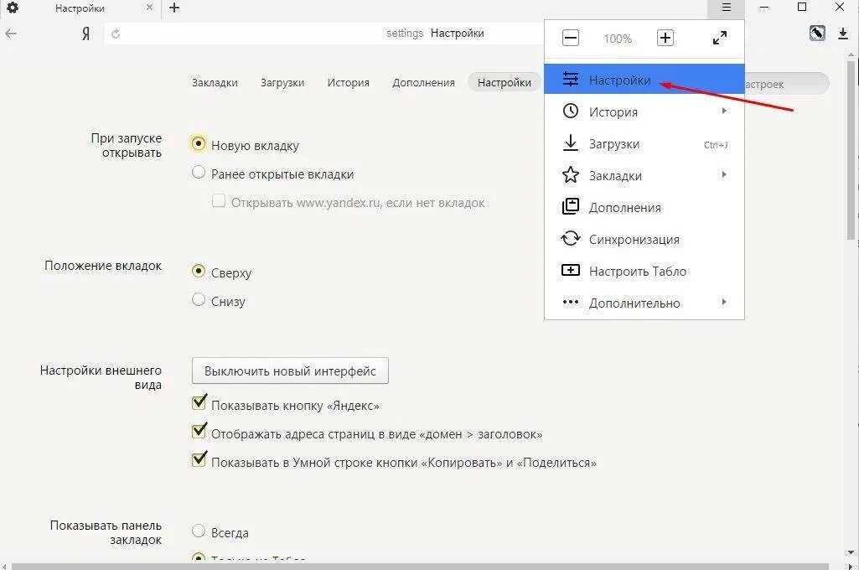This screenshot has width=859, height=570.
Task: Open the Закладки settings tab
Action: click(215, 83)
